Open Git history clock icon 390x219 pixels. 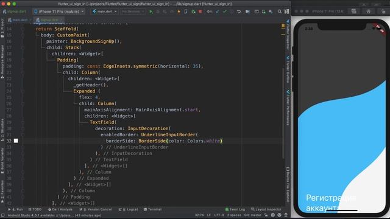click(232, 12)
